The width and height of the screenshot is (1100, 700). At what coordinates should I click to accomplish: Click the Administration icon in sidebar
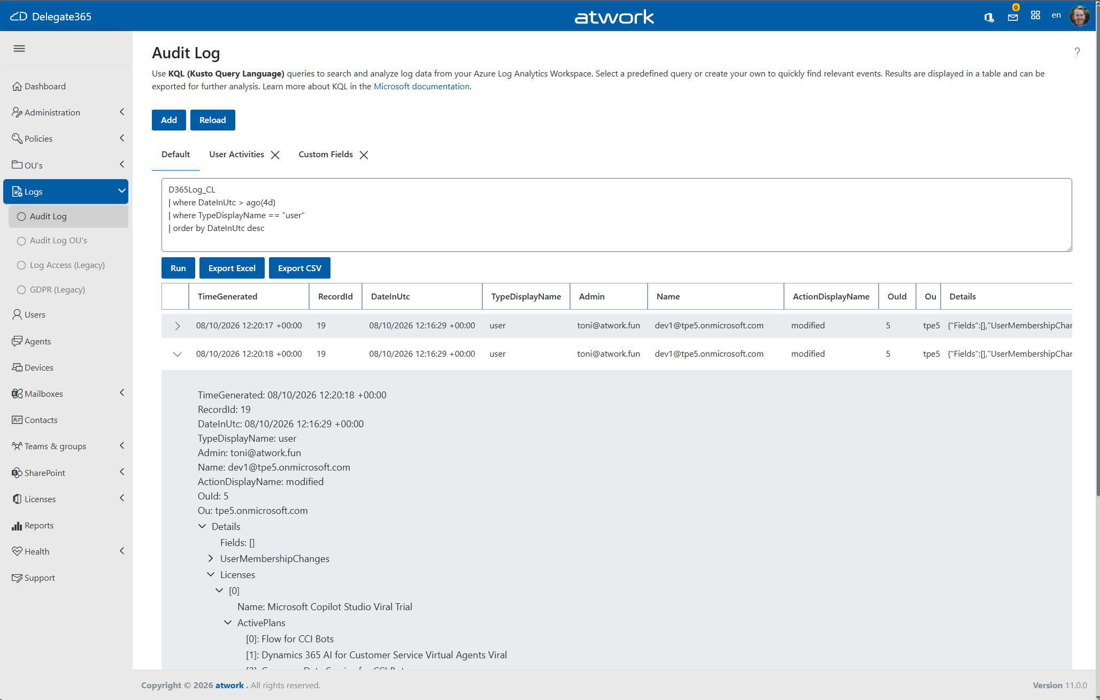tap(17, 112)
